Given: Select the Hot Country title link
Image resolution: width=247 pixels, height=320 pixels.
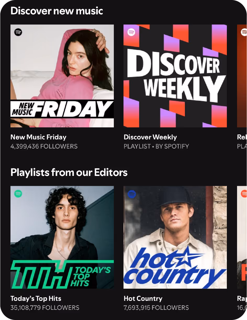Looking at the screenshot, I should pos(143,299).
